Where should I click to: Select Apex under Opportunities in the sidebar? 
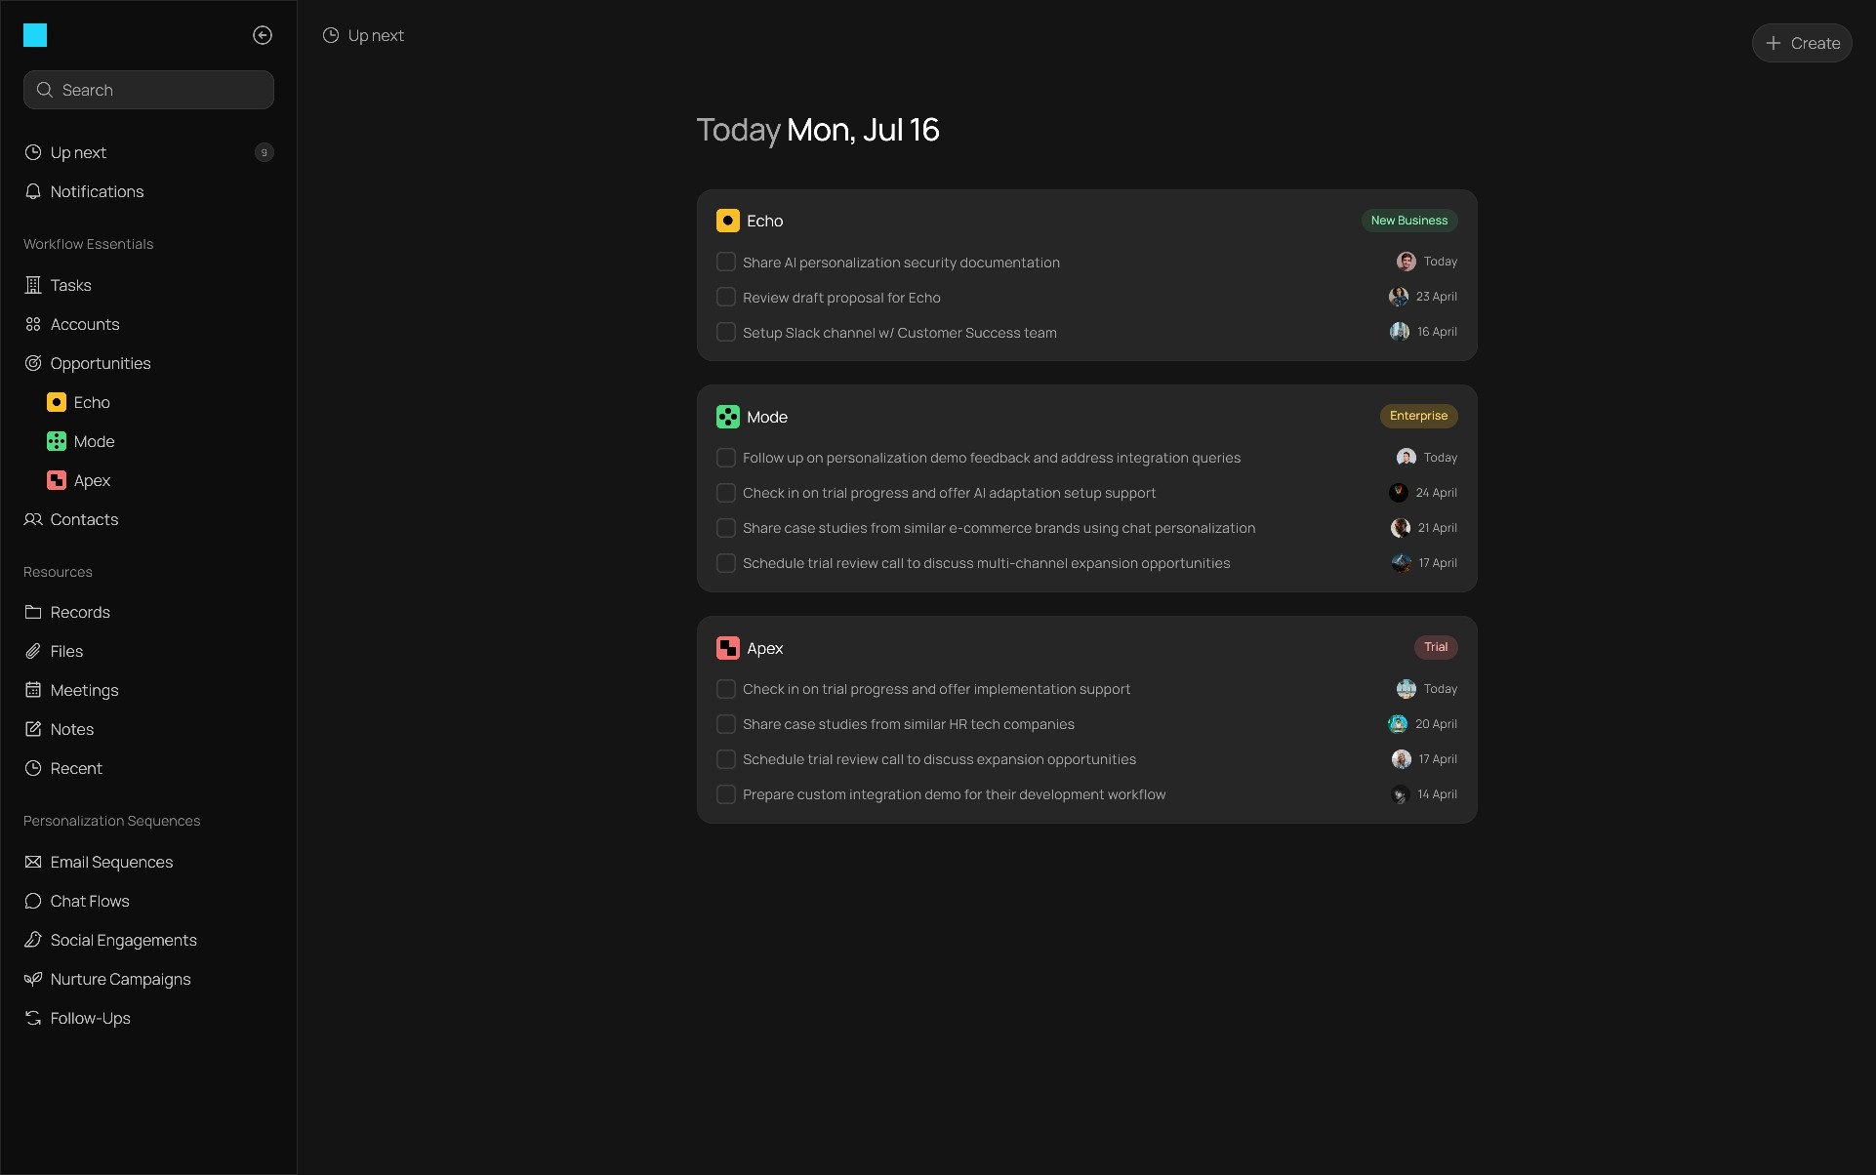[92, 480]
